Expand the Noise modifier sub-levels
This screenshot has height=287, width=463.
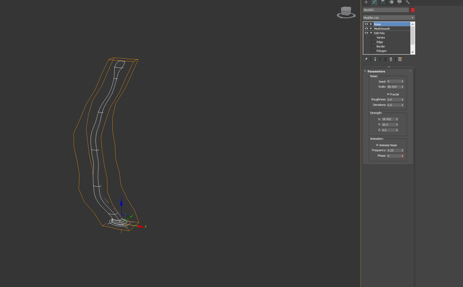(x=371, y=24)
